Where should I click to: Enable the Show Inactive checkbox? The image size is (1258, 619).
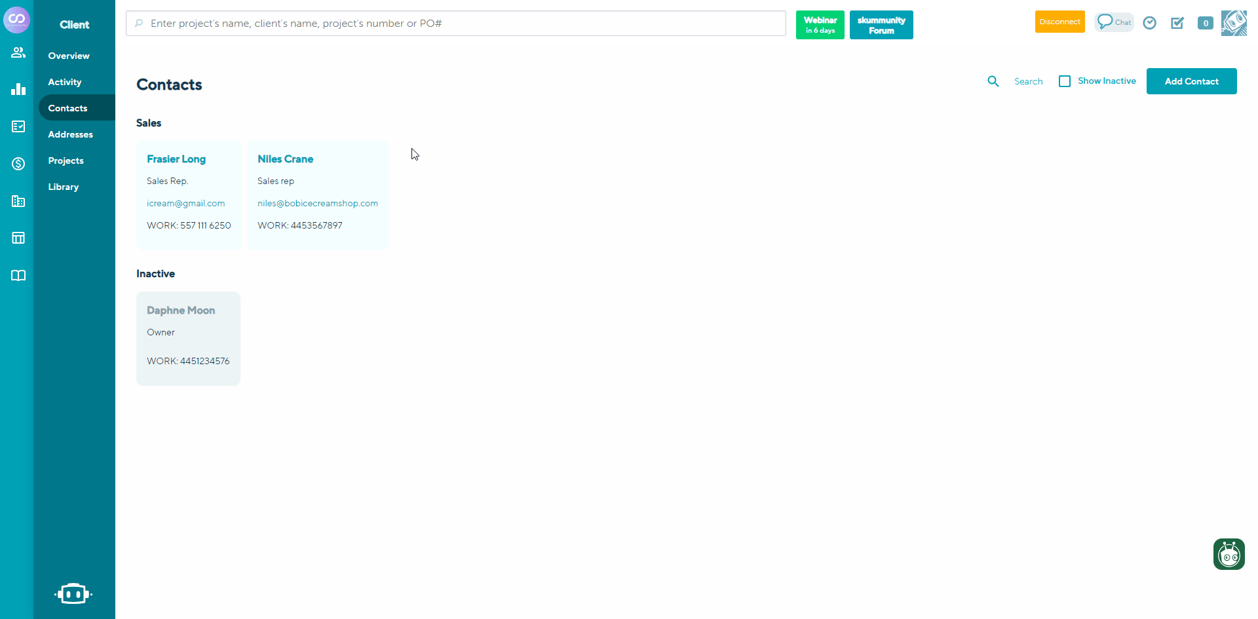click(1065, 81)
